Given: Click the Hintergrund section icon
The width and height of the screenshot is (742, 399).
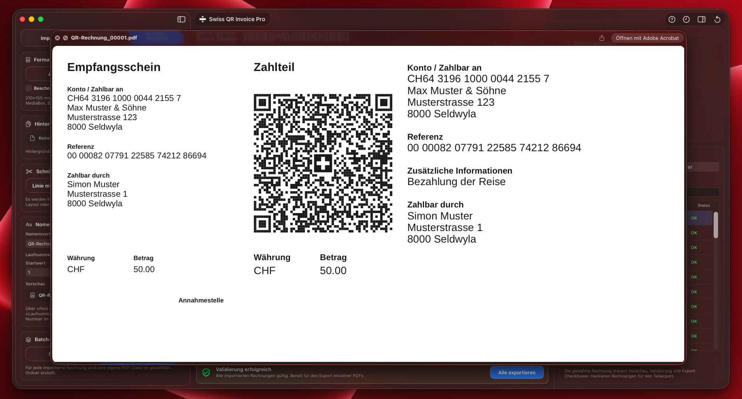Looking at the screenshot, I should 28,124.
